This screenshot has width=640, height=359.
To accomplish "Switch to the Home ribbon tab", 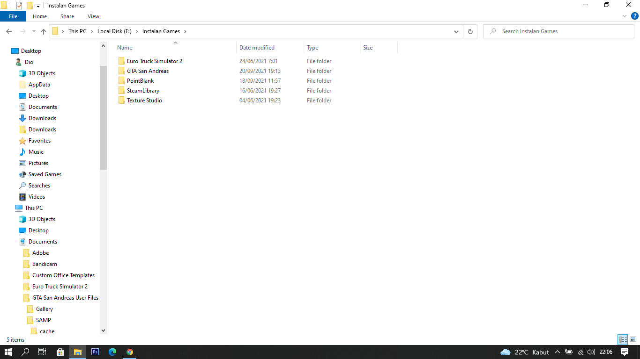I will 40,16.
